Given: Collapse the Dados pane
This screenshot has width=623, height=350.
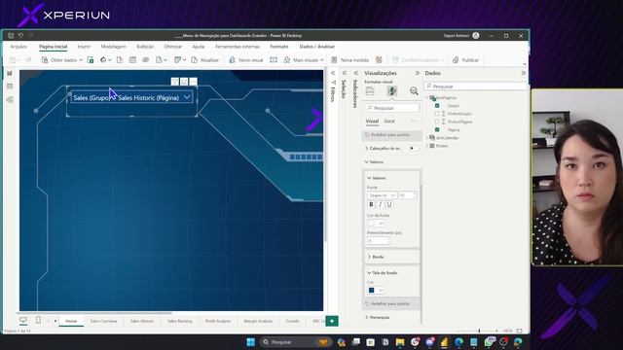Looking at the screenshot, I should tap(524, 73).
